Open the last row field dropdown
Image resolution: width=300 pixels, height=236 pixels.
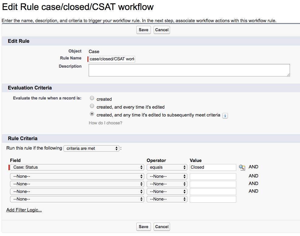click(x=77, y=199)
